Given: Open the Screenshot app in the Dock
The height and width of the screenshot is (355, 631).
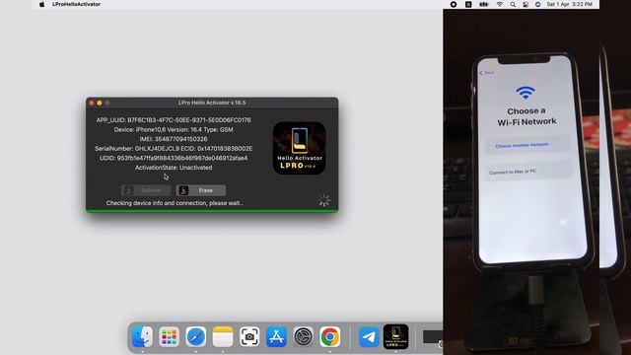Looking at the screenshot, I should tap(249, 336).
